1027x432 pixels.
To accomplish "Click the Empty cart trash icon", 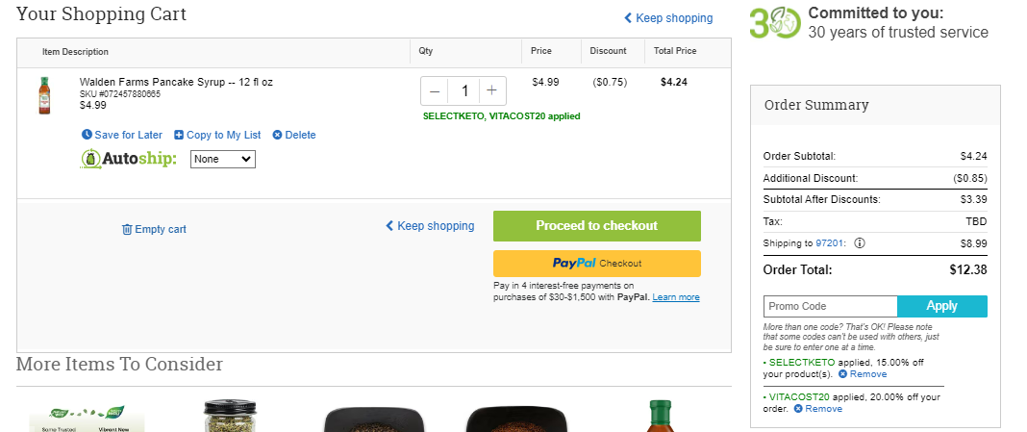I will tap(127, 229).
